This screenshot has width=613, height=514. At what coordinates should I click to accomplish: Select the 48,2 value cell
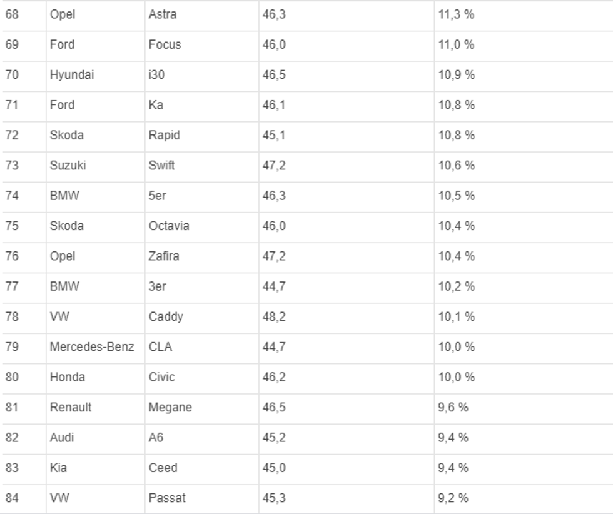[x=274, y=316]
